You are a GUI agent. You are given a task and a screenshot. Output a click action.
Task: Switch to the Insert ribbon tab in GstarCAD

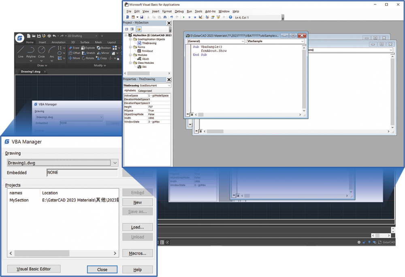click(43, 42)
